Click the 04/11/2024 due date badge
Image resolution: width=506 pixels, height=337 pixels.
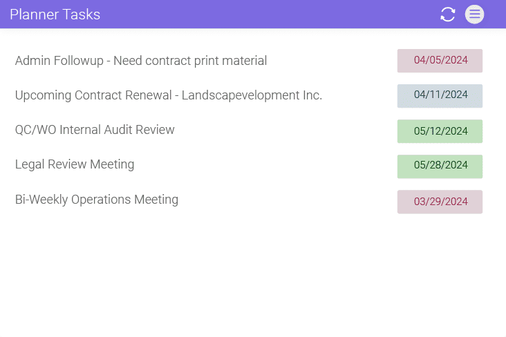440,95
